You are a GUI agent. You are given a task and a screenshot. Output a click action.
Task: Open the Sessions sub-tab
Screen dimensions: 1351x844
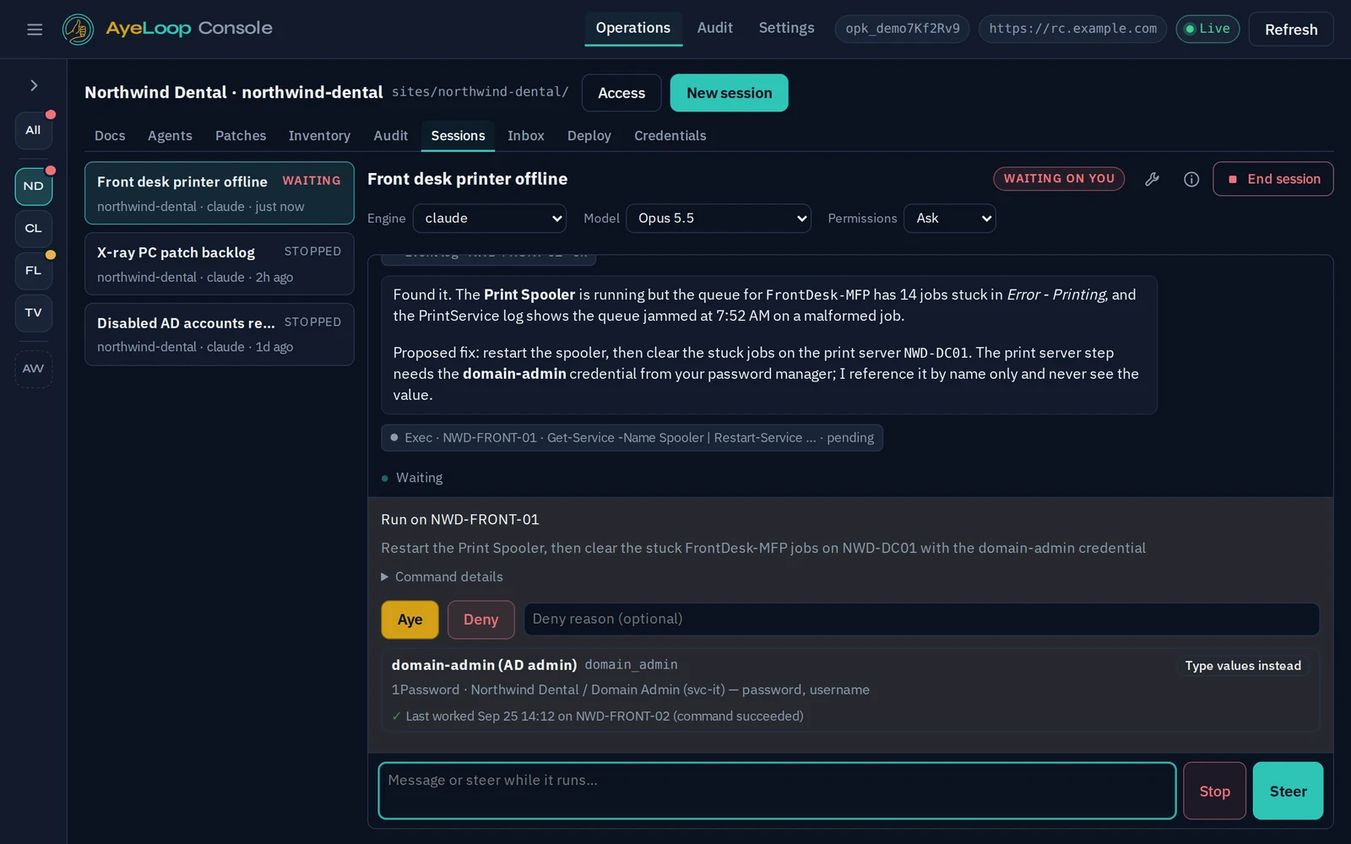(458, 136)
